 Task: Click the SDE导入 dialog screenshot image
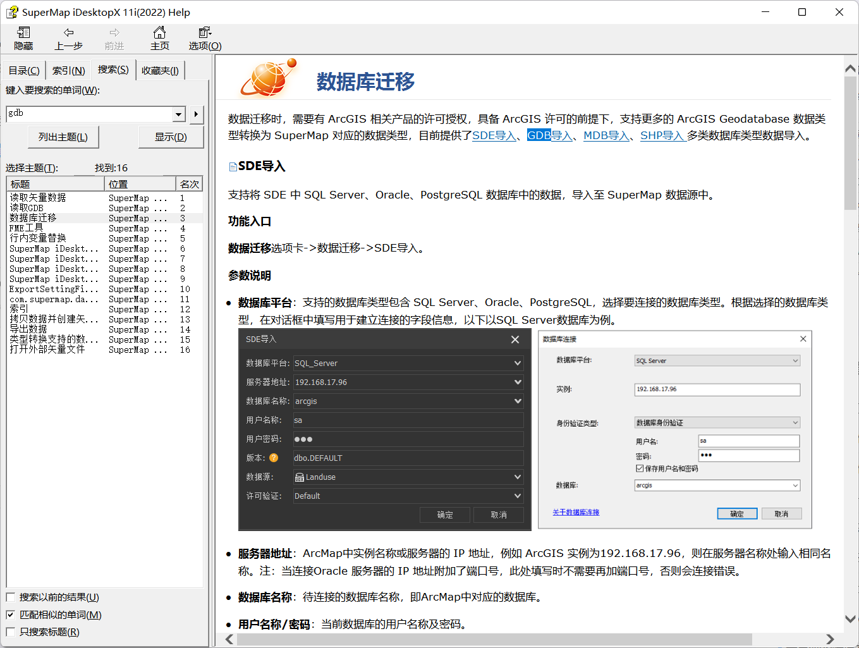point(384,430)
